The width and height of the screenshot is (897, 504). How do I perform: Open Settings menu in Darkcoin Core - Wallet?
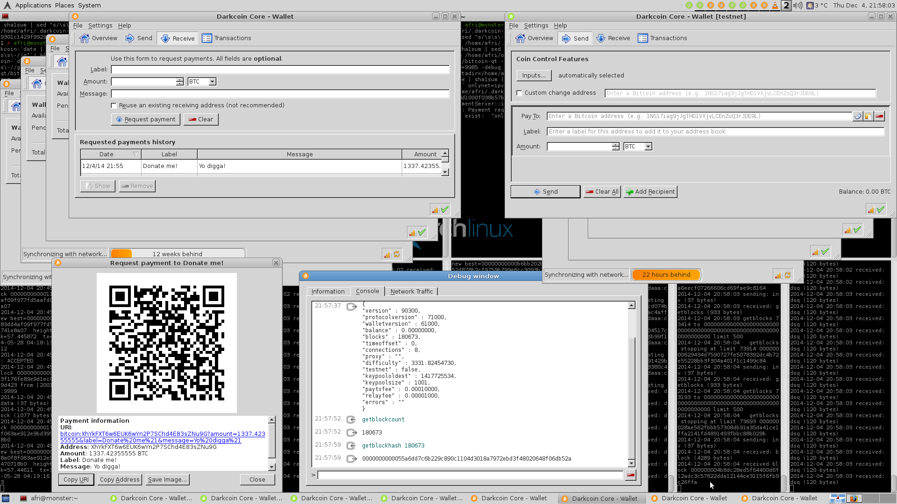[100, 26]
